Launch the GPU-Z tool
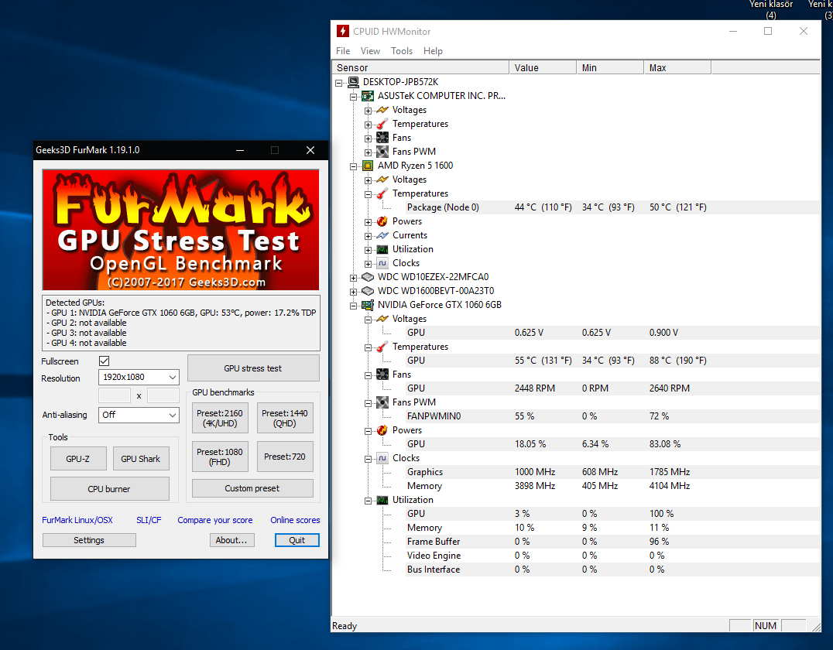Image resolution: width=833 pixels, height=650 pixels. point(78,459)
